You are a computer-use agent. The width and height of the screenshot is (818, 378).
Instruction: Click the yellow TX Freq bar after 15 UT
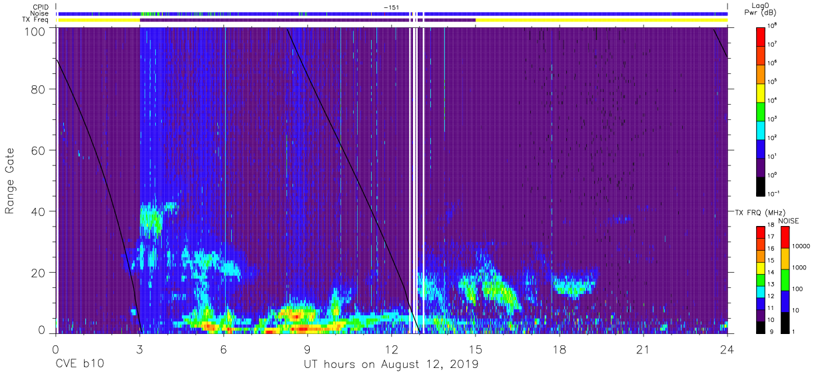click(602, 20)
